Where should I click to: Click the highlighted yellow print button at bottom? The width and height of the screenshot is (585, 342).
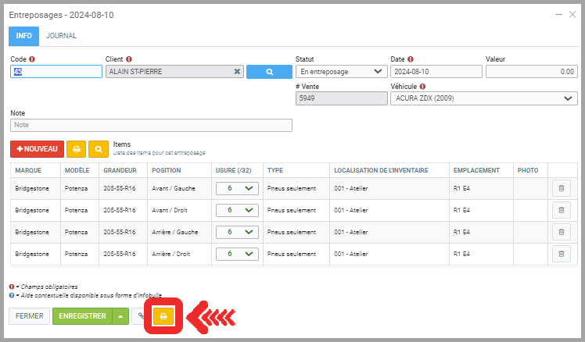pos(163,316)
